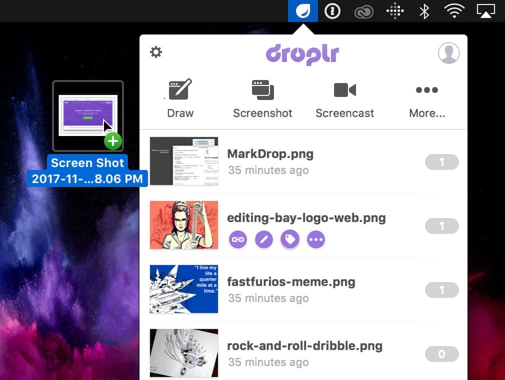The image size is (505, 380).
Task: Open the Bluetooth status menu
Action: click(x=424, y=10)
